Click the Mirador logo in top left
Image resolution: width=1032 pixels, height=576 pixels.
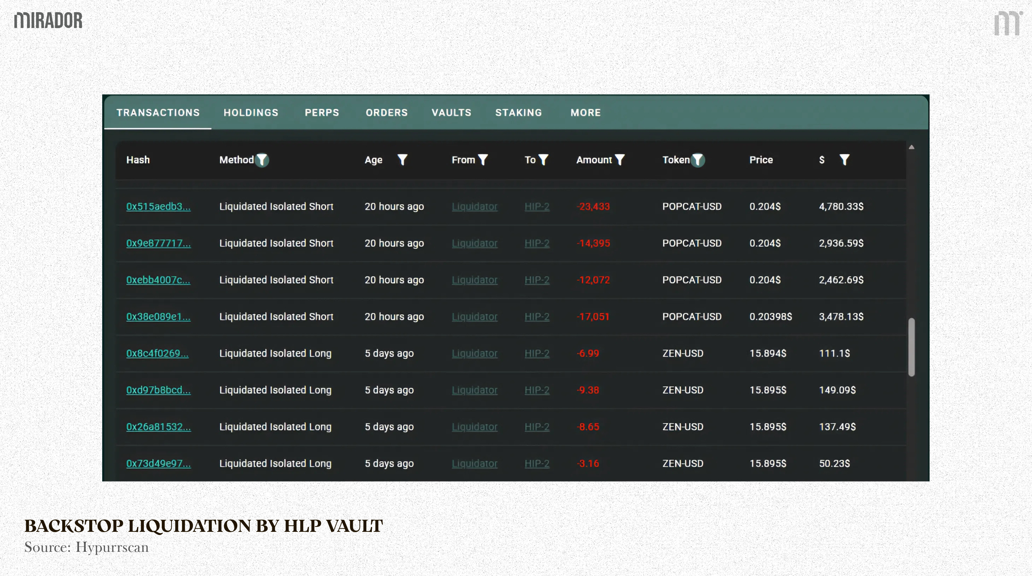tap(48, 20)
